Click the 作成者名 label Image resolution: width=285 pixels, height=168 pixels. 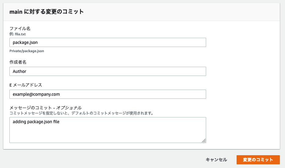18,62
